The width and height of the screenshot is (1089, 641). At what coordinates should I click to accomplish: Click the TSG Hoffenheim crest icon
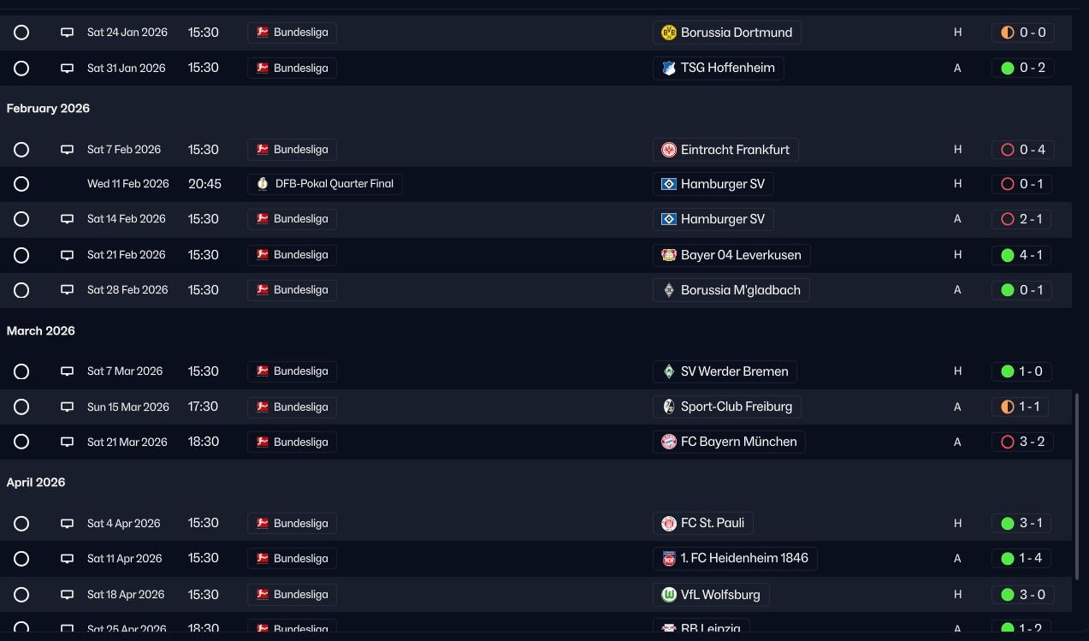point(669,68)
